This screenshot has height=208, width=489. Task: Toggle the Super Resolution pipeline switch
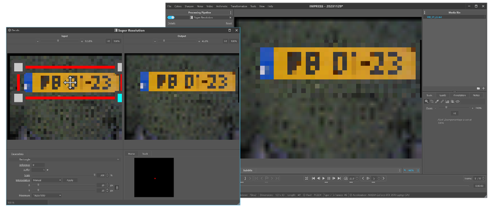[171, 18]
